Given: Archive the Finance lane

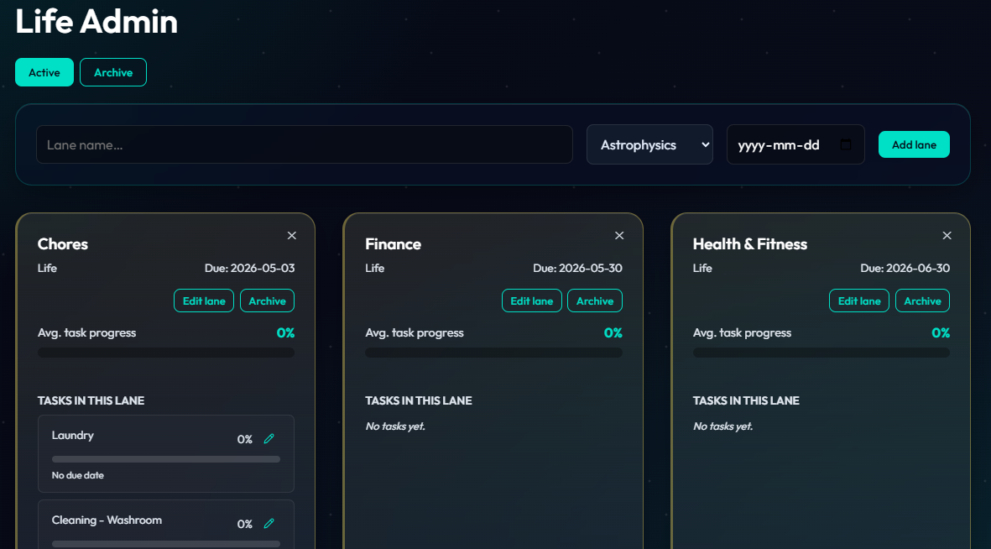Looking at the screenshot, I should [595, 301].
